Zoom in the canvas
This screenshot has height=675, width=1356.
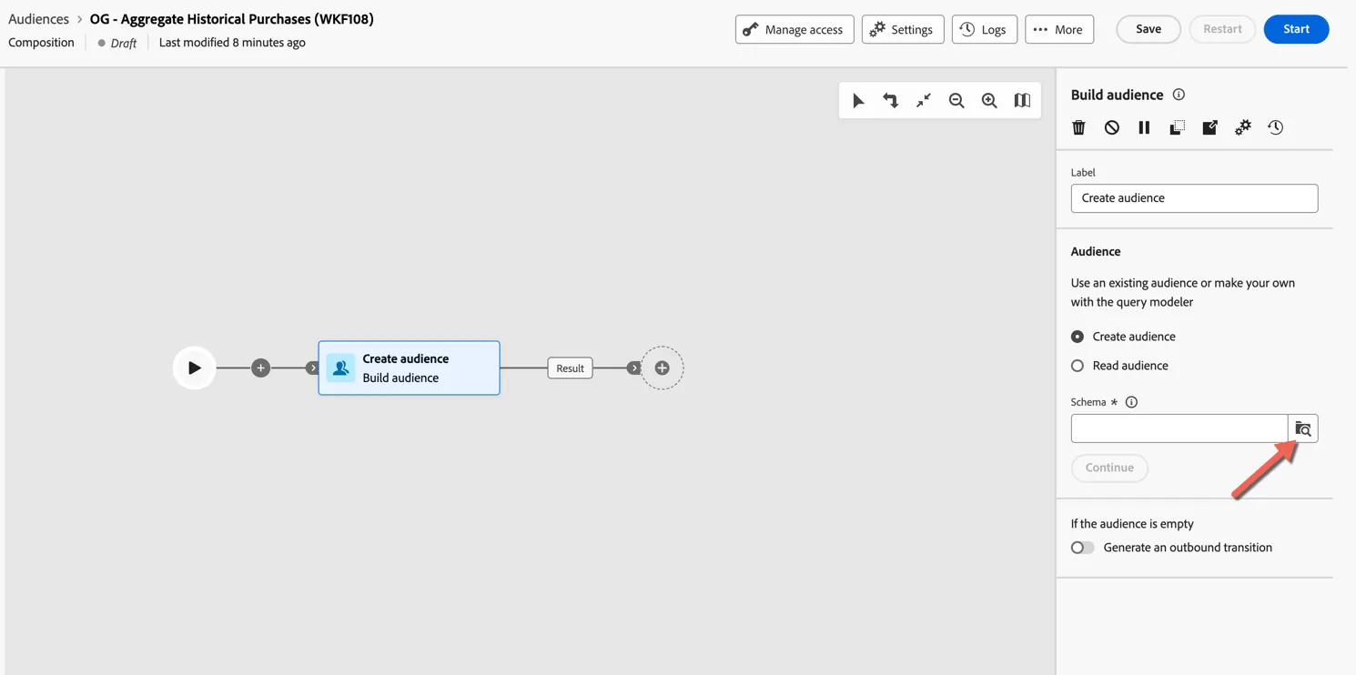tap(989, 101)
